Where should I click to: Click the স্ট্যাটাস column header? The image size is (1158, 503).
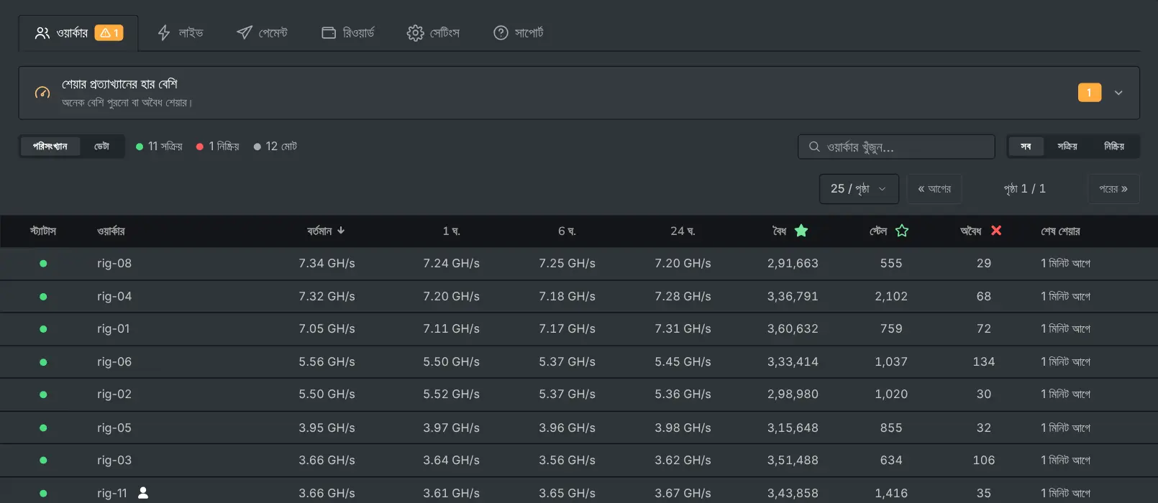[43, 231]
